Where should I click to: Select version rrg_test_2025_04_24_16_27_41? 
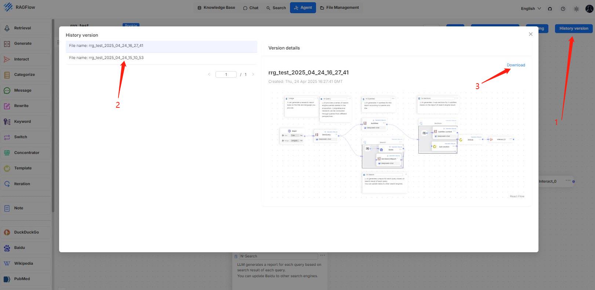(162, 46)
